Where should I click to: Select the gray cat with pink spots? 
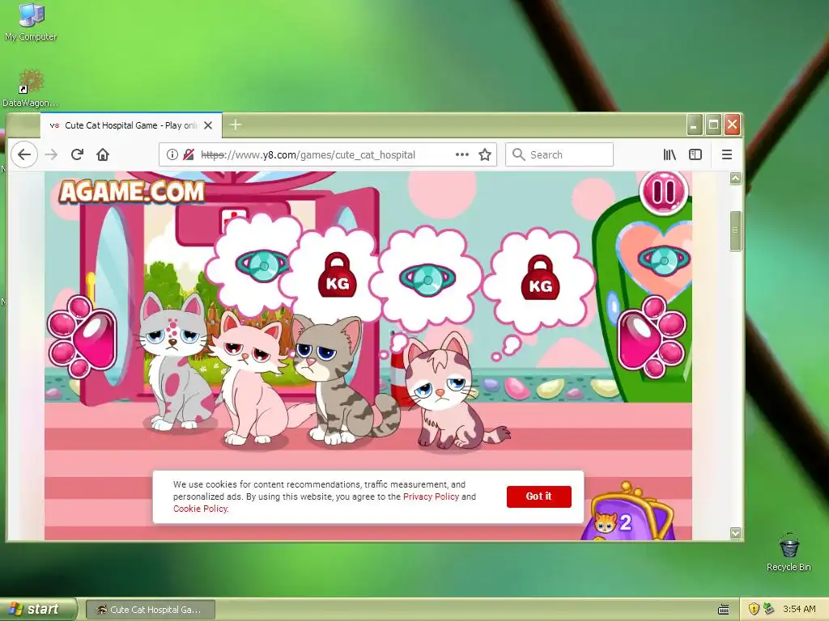(x=176, y=362)
